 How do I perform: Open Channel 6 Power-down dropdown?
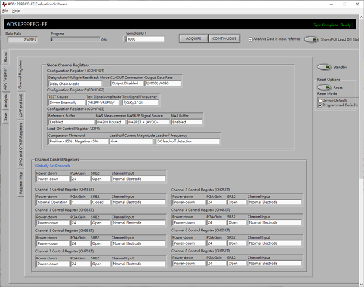(189, 243)
